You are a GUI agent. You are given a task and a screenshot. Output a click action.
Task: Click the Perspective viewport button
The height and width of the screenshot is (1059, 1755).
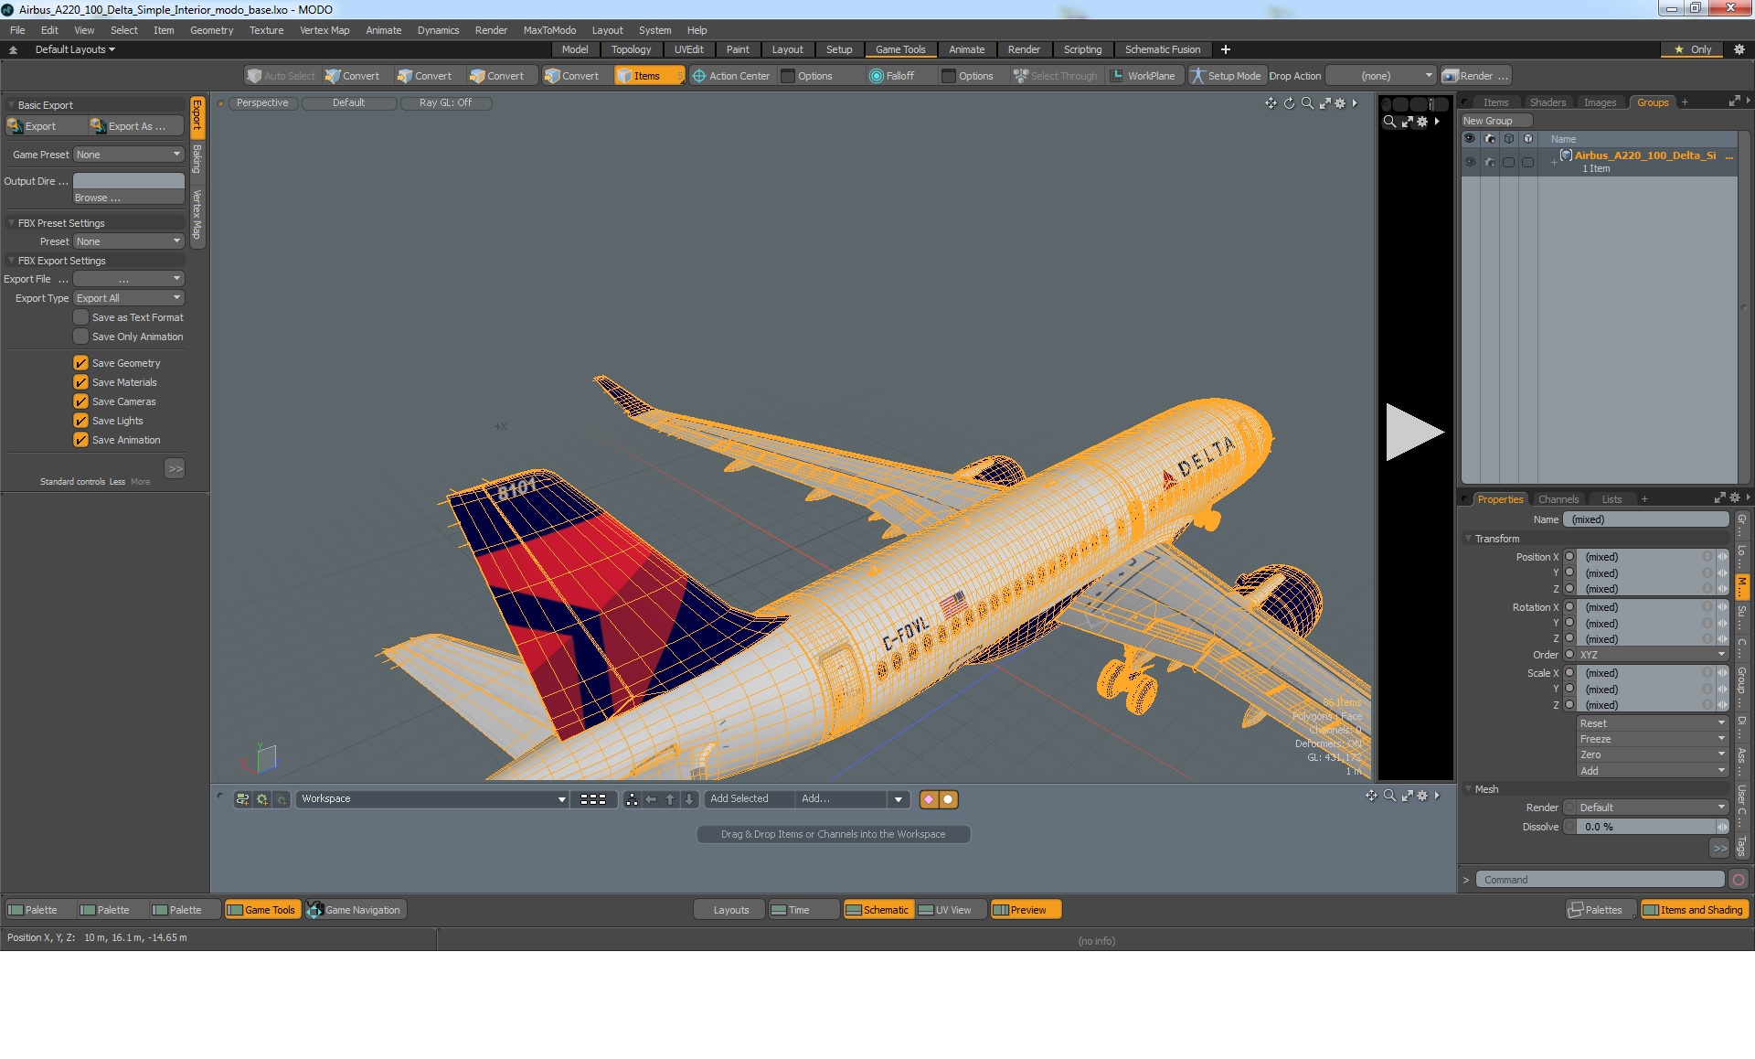click(262, 103)
